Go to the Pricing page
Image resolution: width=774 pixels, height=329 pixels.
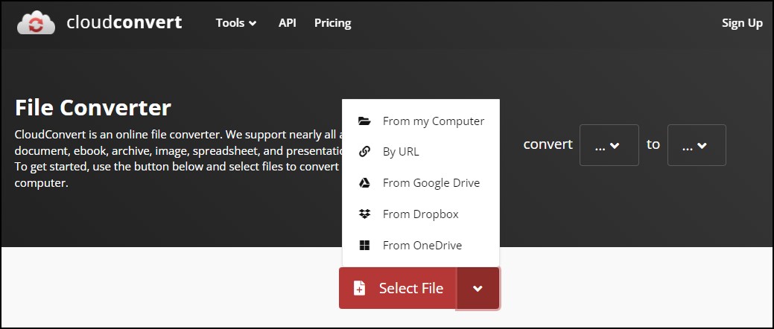tap(333, 23)
